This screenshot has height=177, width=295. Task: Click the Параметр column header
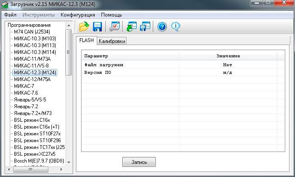96,56
